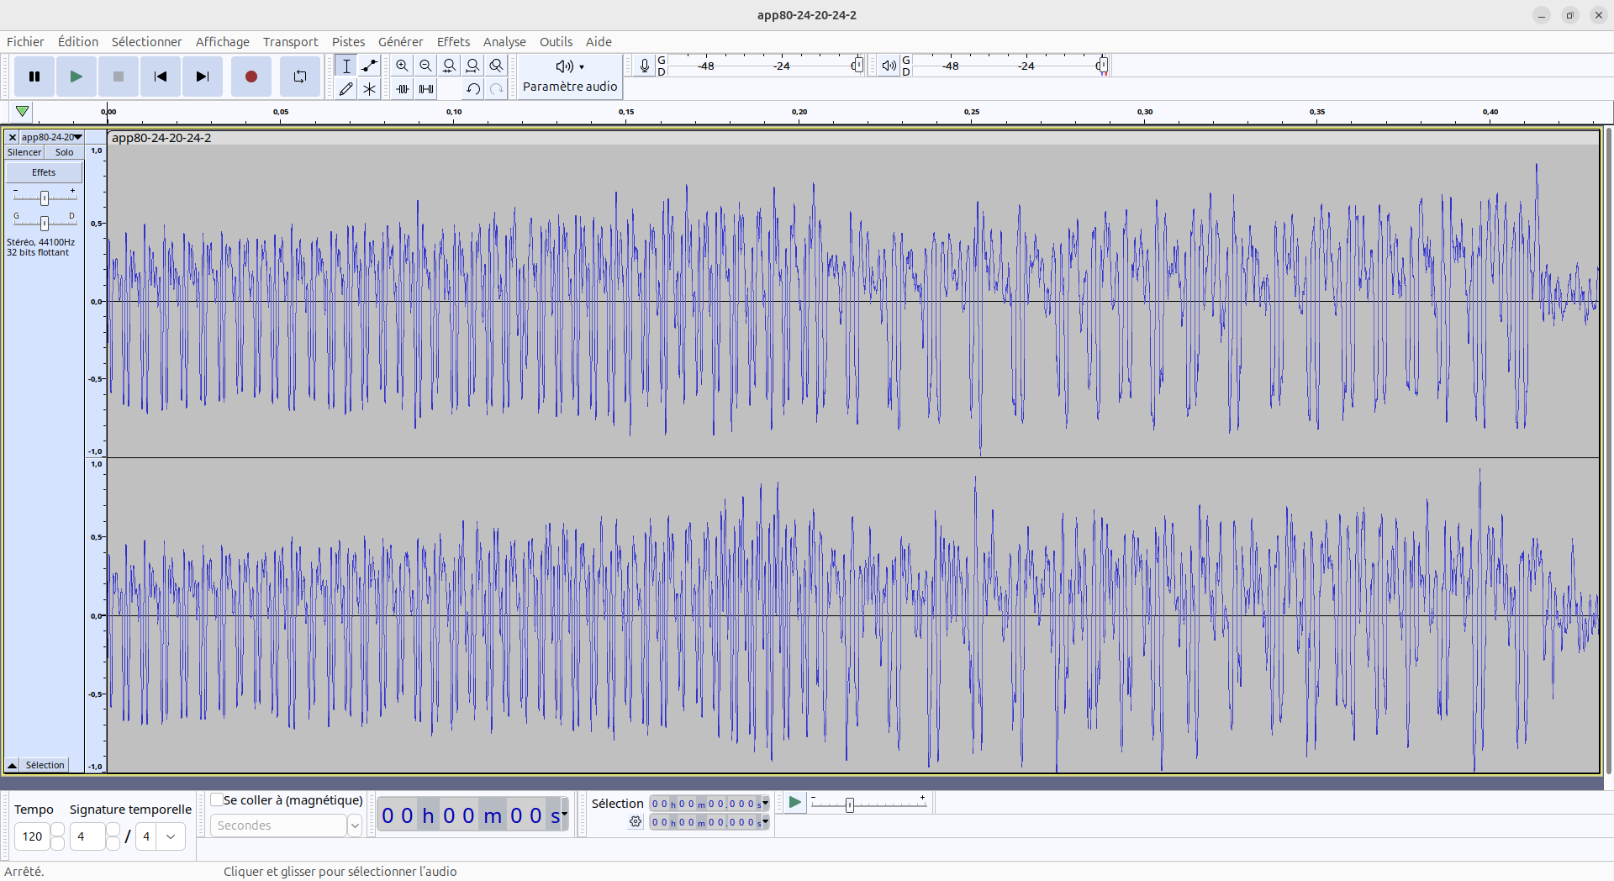Toggle the Loop playback button
This screenshot has height=881, width=1614.
point(299,76)
